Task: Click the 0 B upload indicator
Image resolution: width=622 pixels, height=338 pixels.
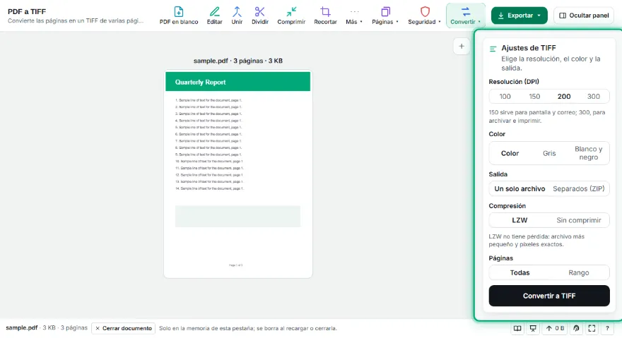Action: click(555, 328)
